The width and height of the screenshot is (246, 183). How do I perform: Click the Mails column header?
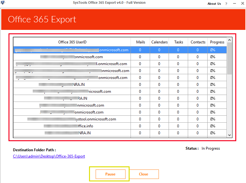pos(140,42)
